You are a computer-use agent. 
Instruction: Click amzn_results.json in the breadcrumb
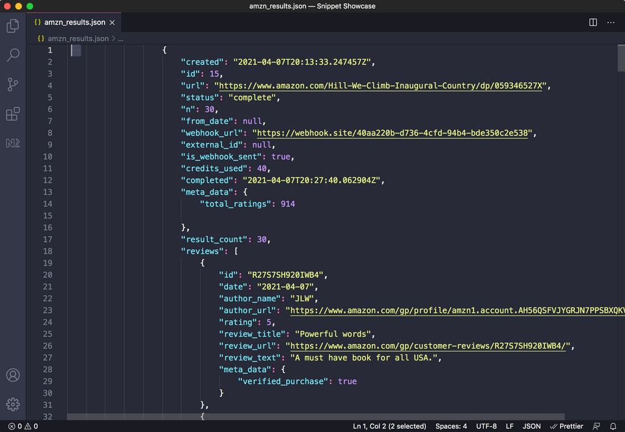tap(77, 38)
